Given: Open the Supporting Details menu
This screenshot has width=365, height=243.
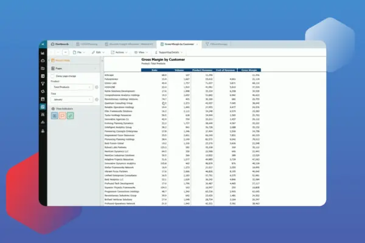Looking at the screenshot, I should click(x=169, y=52).
